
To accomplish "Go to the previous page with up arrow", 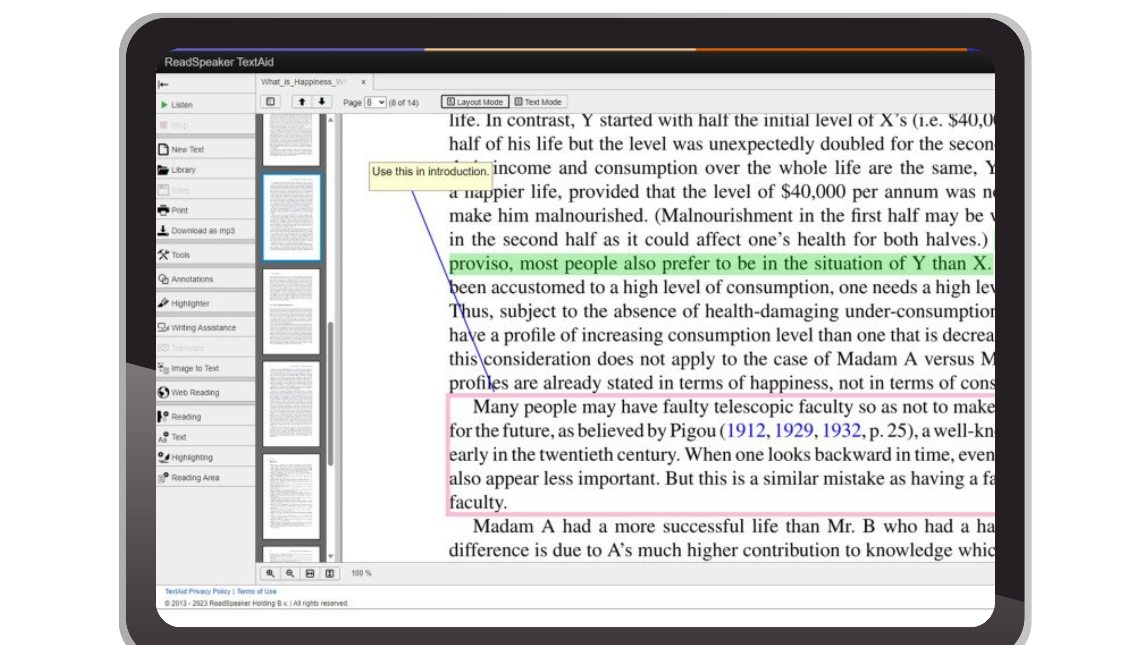I will [302, 102].
